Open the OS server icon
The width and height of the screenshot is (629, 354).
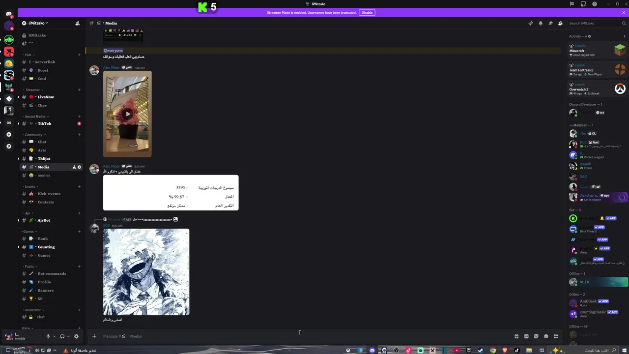(9, 123)
